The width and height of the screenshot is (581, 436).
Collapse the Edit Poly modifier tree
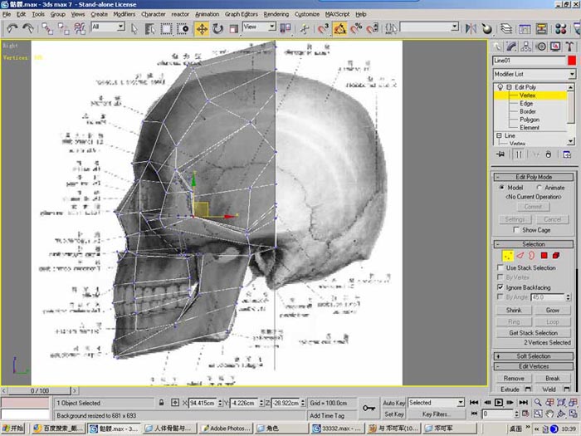click(509, 87)
